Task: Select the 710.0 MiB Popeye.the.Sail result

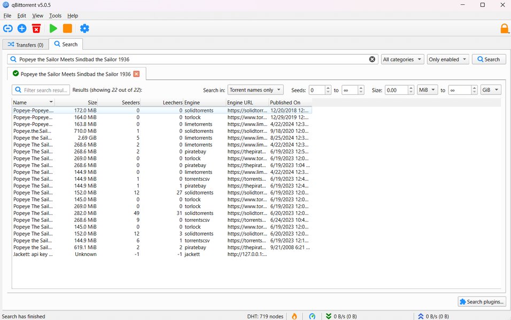Action: point(162,131)
